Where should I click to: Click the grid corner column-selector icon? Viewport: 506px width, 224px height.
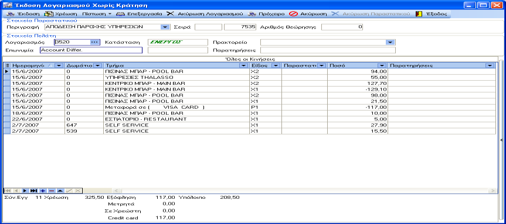pos(7,66)
